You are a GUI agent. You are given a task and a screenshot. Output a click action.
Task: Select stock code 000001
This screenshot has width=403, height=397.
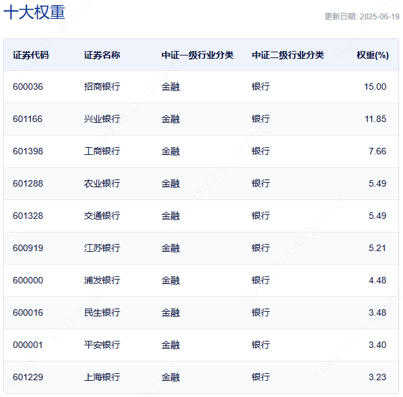[x=28, y=345]
